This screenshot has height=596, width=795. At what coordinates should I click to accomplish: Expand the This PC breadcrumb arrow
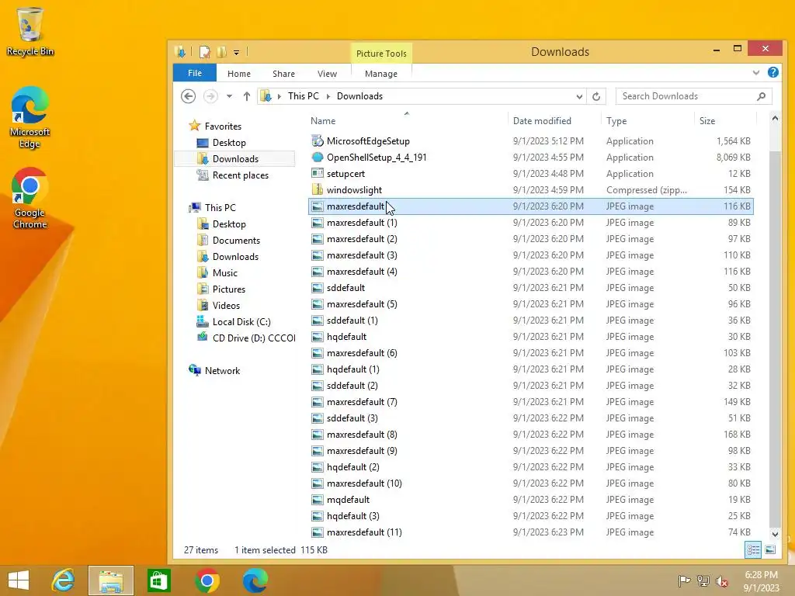pos(328,96)
